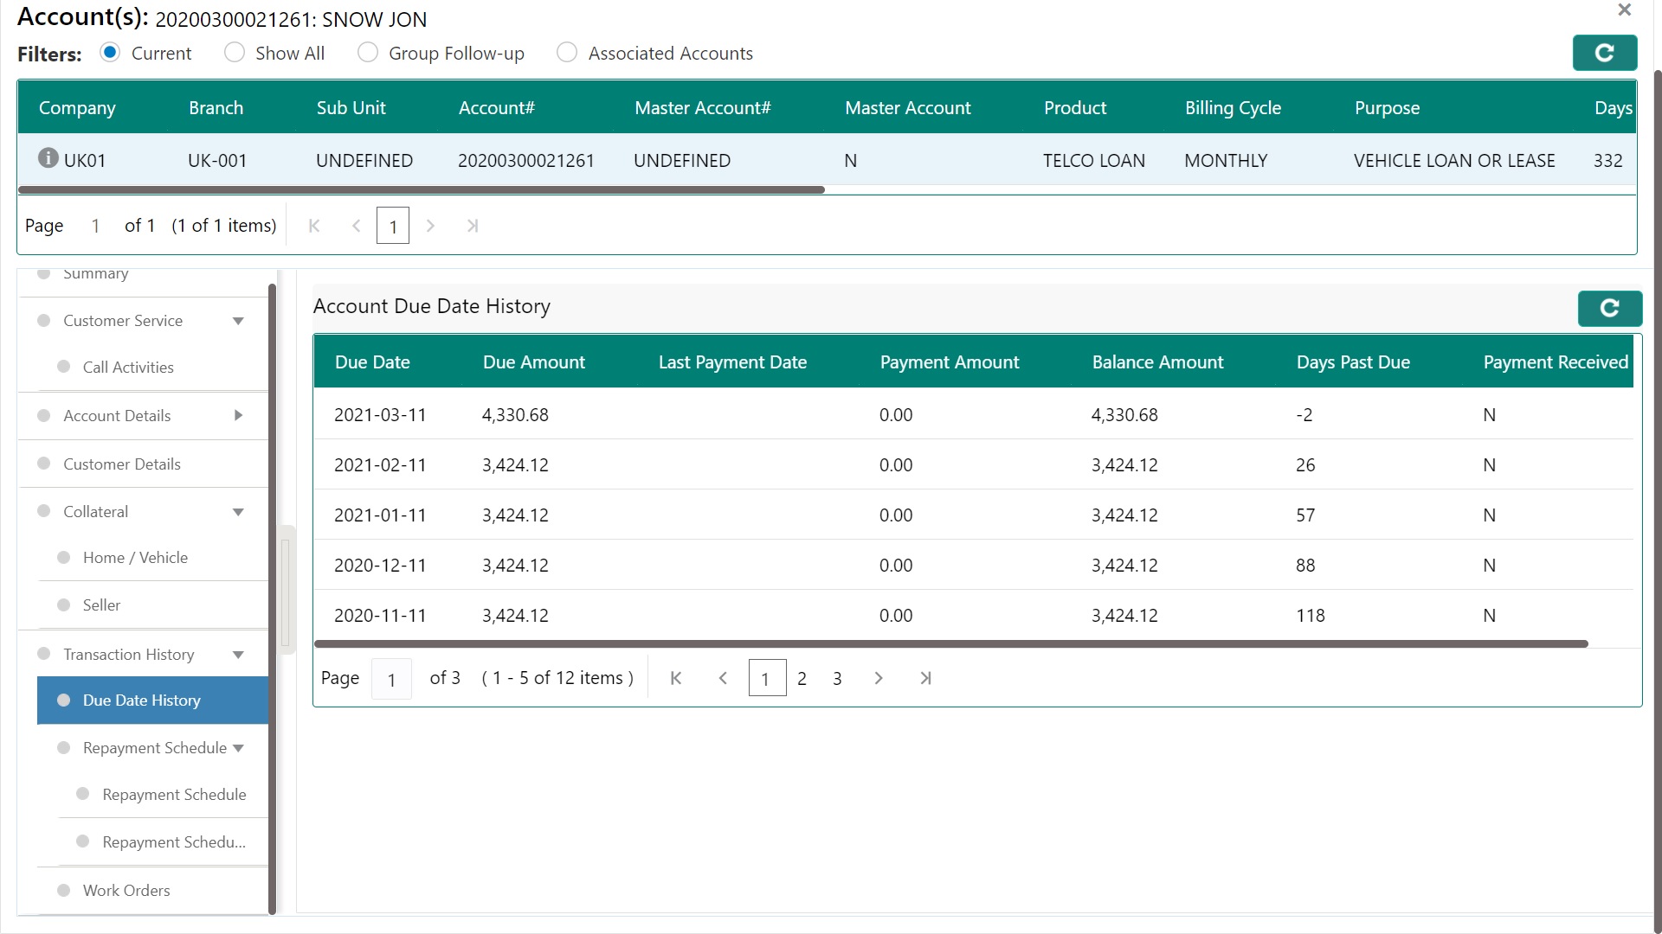Image resolution: width=1662 pixels, height=934 pixels.
Task: Select the Show All filter radio button
Action: (x=235, y=53)
